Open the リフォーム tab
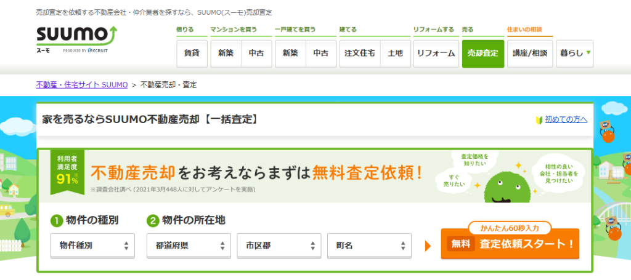The image size is (631, 280). pyautogui.click(x=436, y=54)
